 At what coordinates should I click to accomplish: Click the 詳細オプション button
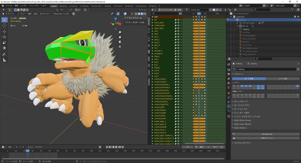tap(267, 138)
